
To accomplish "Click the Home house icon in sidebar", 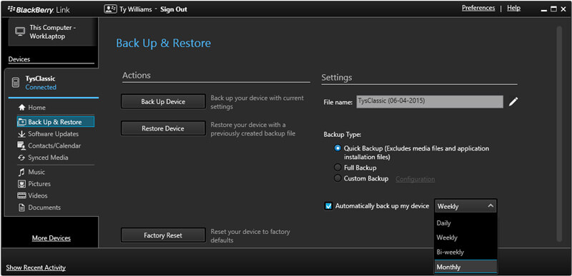I will tap(22, 108).
